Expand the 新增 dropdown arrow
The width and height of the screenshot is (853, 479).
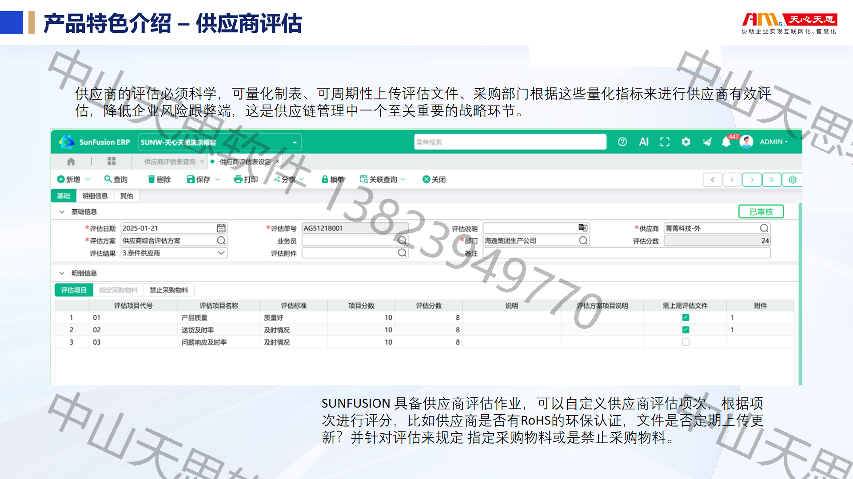point(88,179)
